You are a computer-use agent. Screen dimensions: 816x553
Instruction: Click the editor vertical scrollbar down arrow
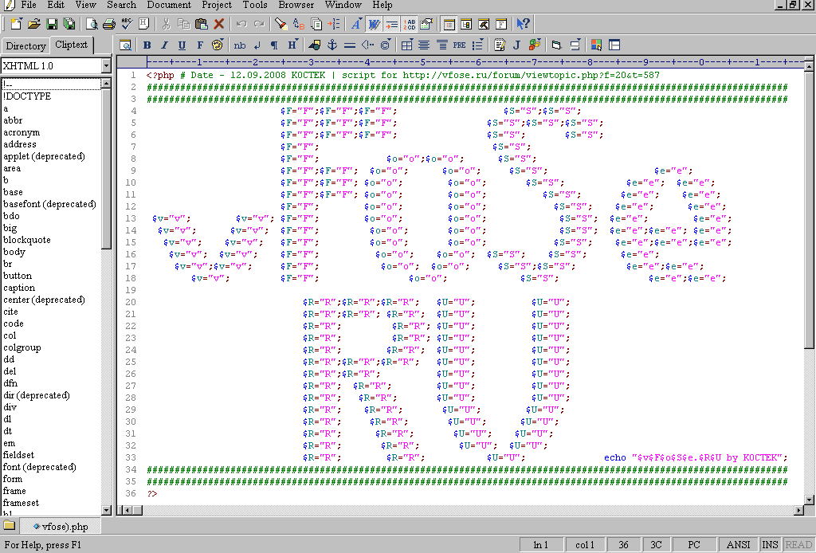pos(810,508)
